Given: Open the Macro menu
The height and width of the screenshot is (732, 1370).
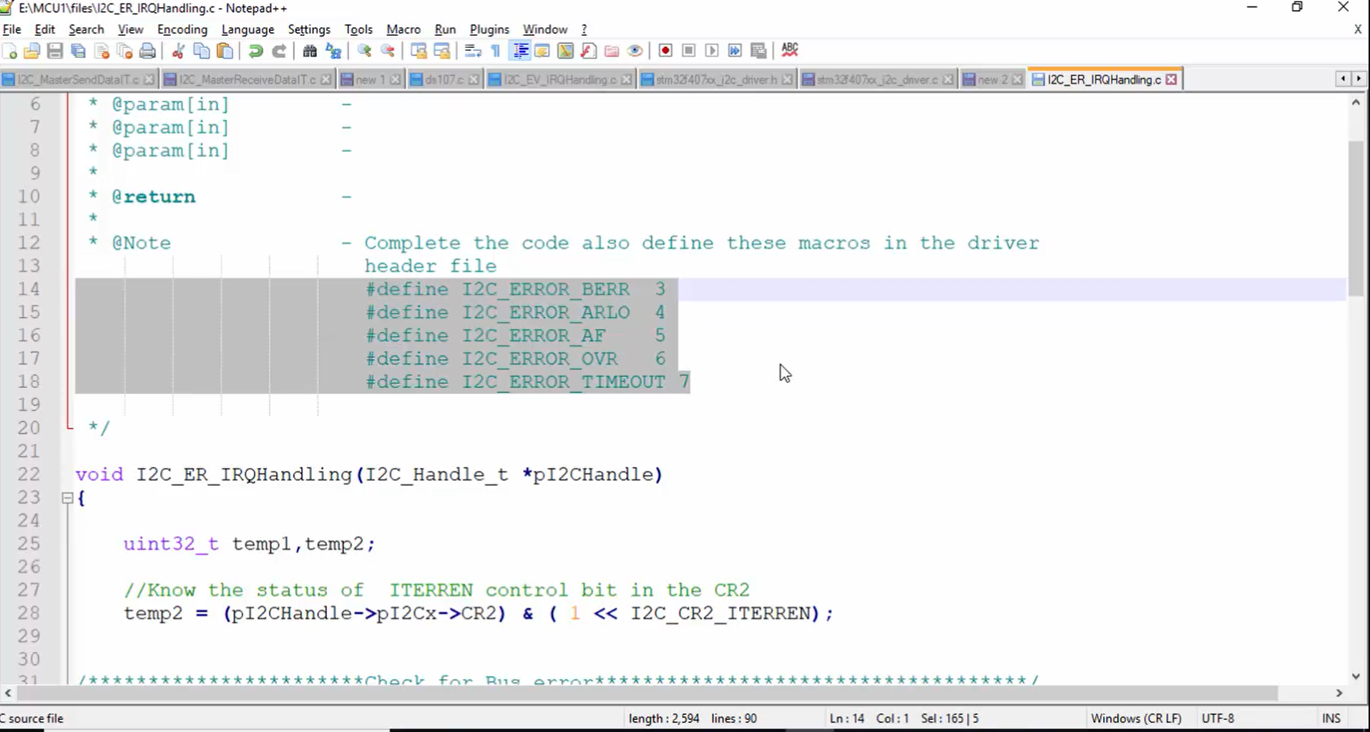Looking at the screenshot, I should click(403, 29).
